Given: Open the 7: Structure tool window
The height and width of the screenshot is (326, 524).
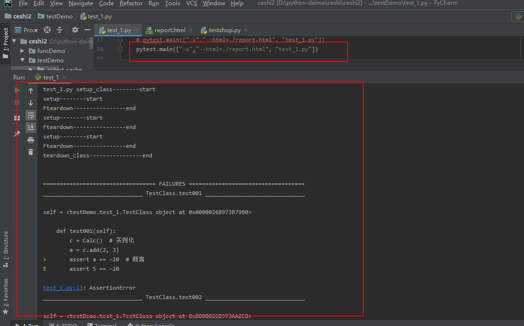Looking at the screenshot, I should [5, 249].
